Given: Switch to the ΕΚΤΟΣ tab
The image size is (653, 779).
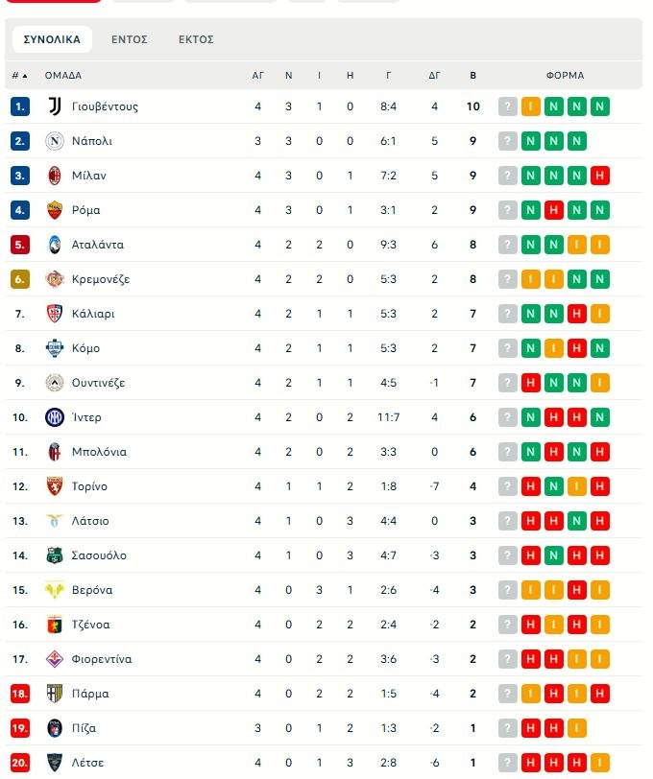Looking at the screenshot, I should pos(196,39).
